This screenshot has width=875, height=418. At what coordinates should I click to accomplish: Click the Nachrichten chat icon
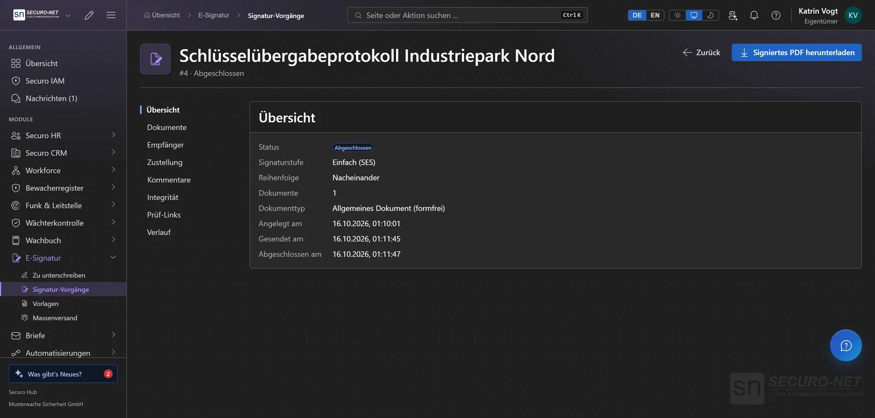click(16, 98)
